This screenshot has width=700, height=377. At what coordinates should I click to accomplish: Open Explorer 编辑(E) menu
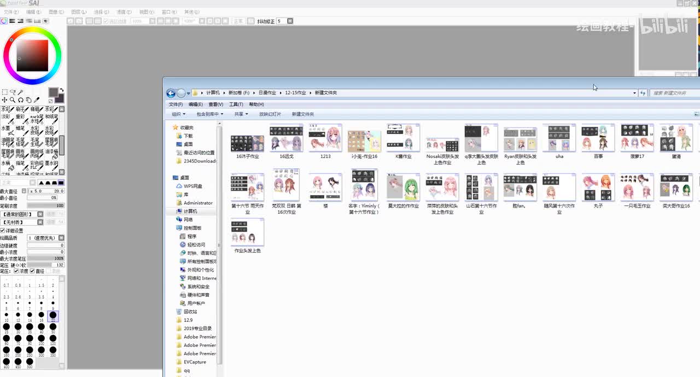195,104
